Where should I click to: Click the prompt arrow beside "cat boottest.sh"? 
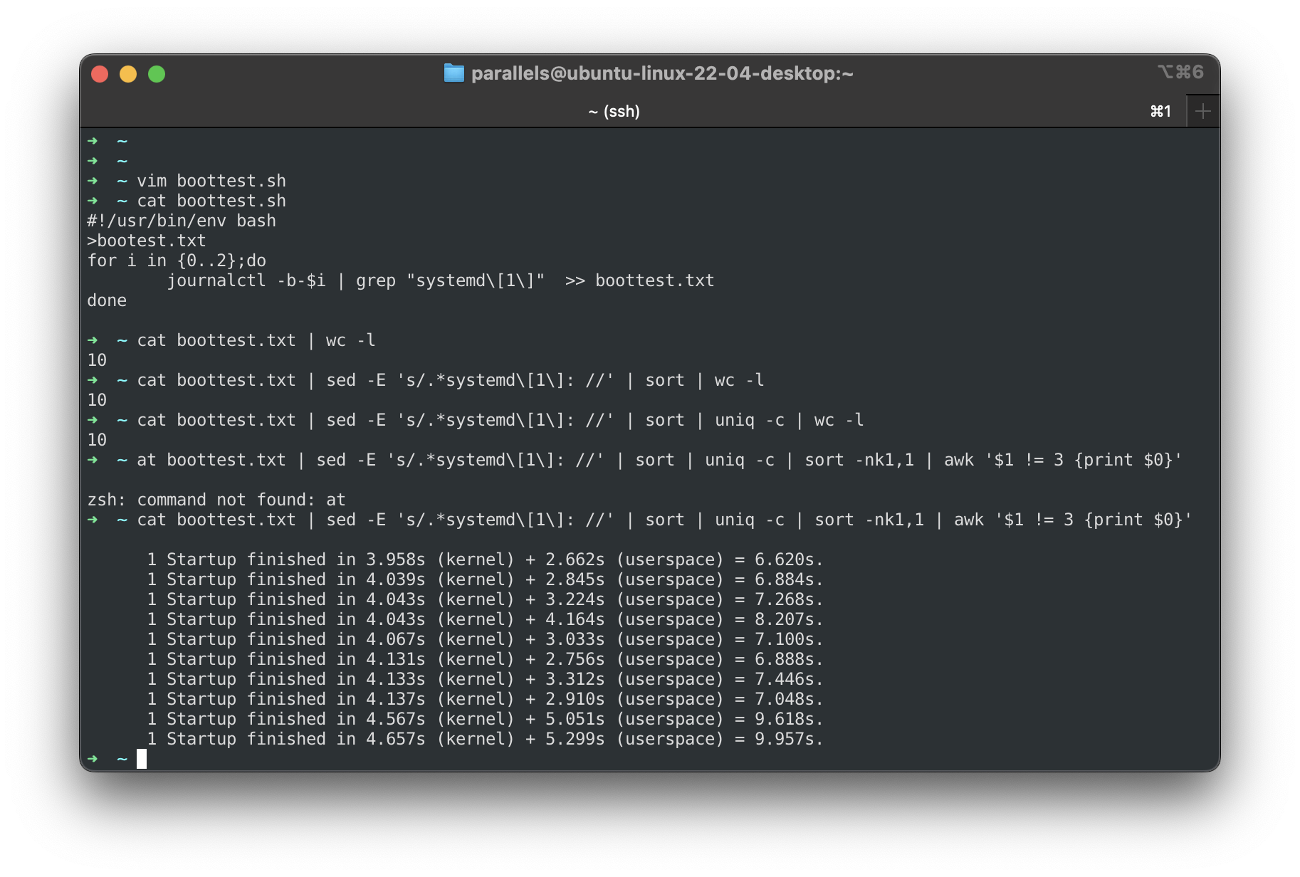(x=93, y=200)
